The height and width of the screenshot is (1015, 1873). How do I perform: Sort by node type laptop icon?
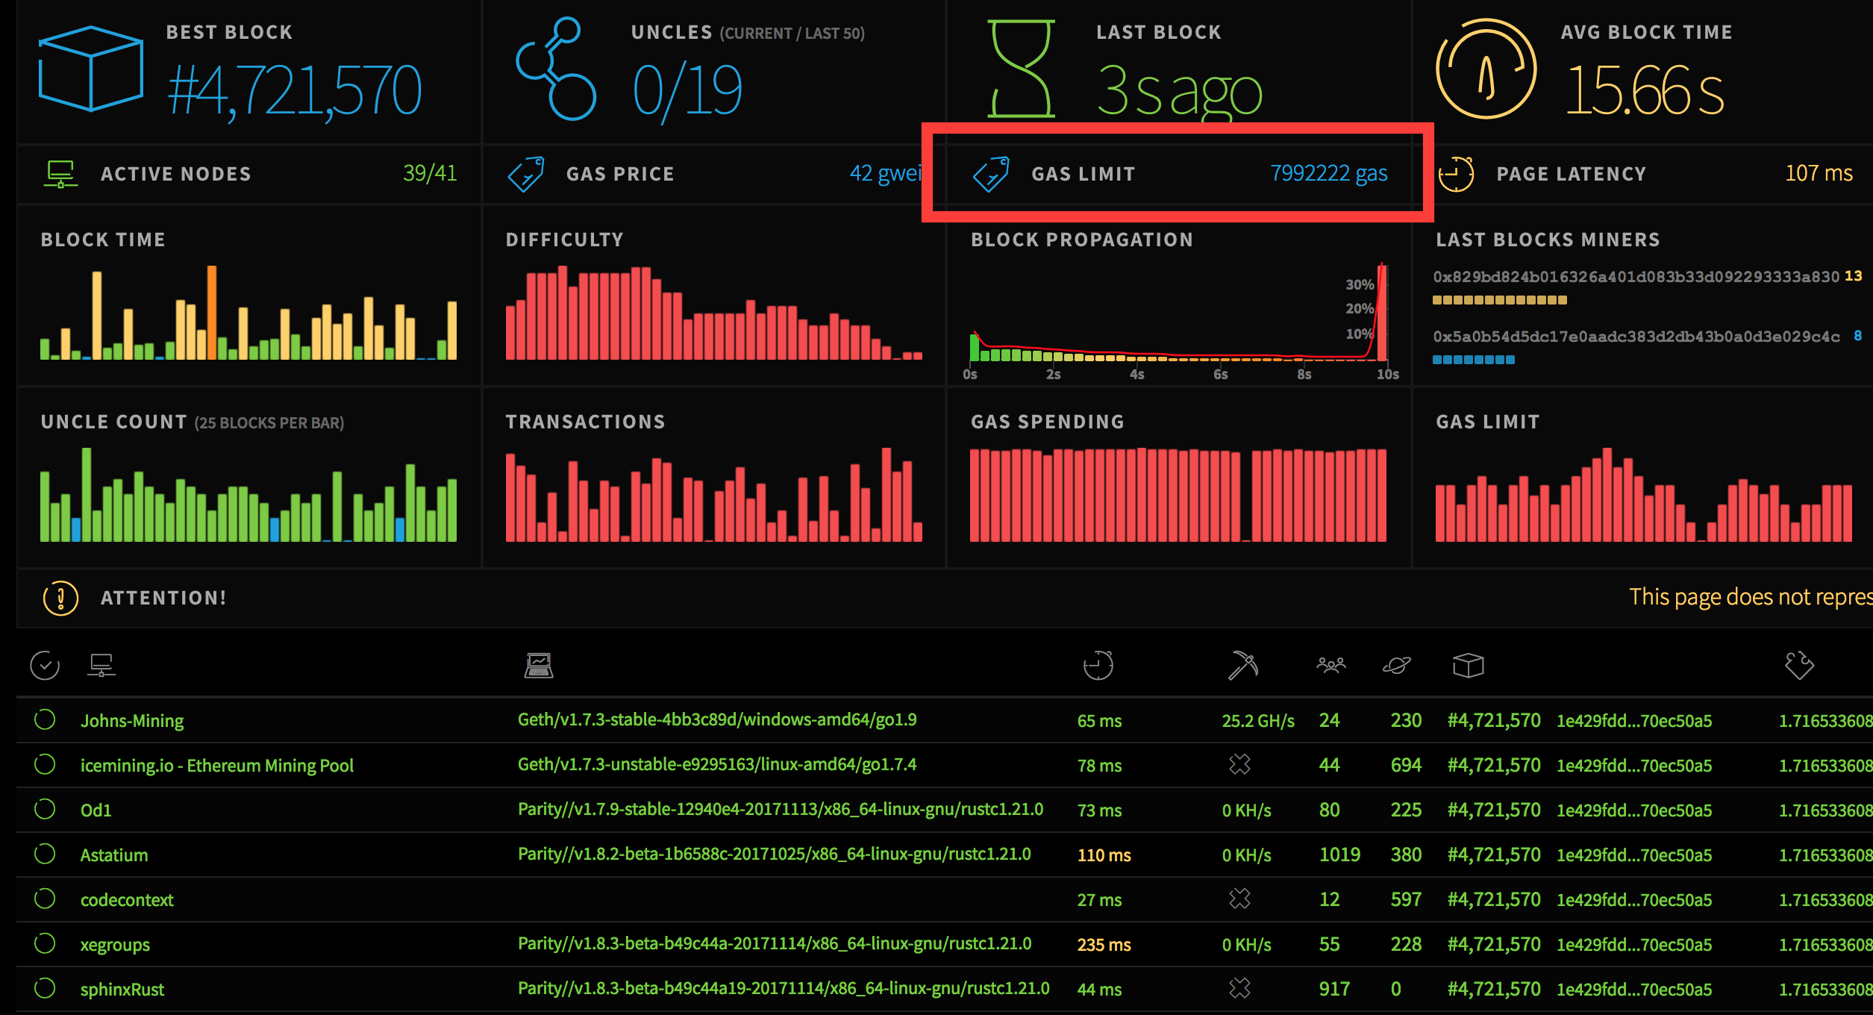tap(538, 665)
